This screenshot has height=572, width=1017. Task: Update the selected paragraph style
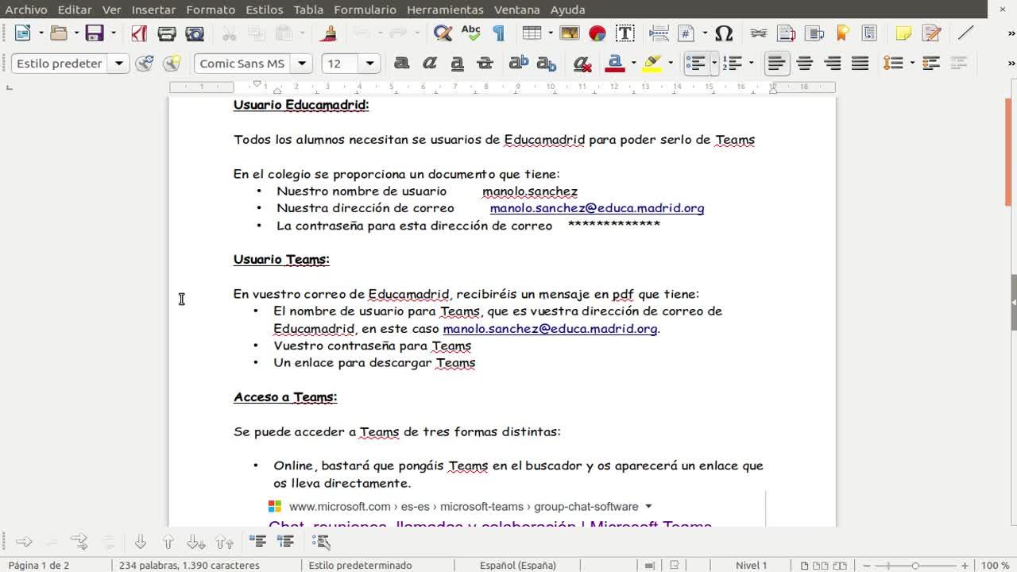coord(144,64)
